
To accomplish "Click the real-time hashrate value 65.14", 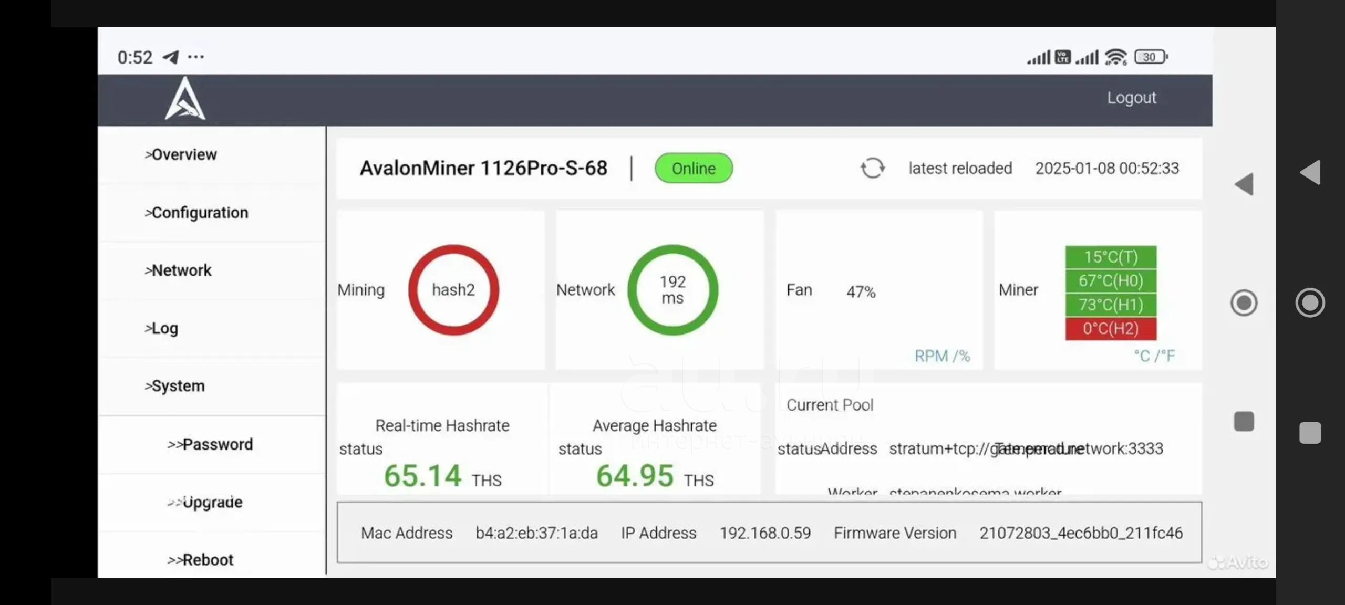I will click(x=422, y=476).
